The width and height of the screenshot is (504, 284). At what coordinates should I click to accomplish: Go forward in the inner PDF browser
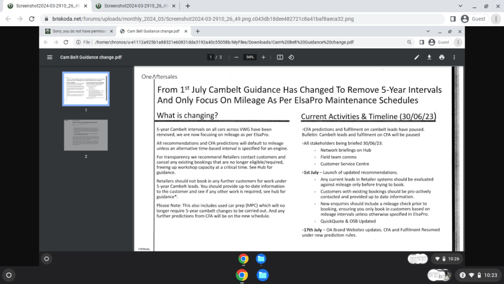pyautogui.click(x=56, y=42)
